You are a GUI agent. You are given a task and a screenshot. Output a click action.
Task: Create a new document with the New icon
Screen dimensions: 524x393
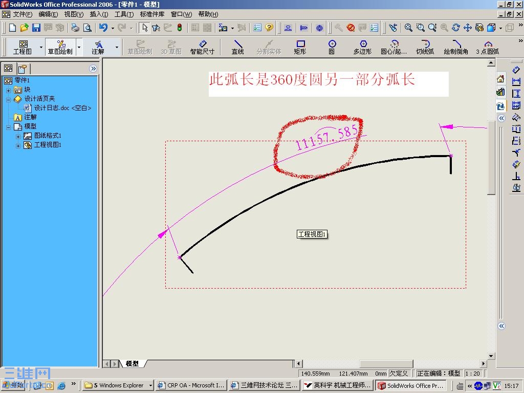(x=12, y=28)
